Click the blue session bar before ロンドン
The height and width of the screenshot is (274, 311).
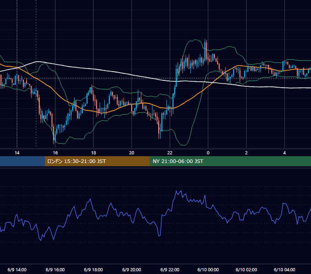pyautogui.click(x=22, y=161)
